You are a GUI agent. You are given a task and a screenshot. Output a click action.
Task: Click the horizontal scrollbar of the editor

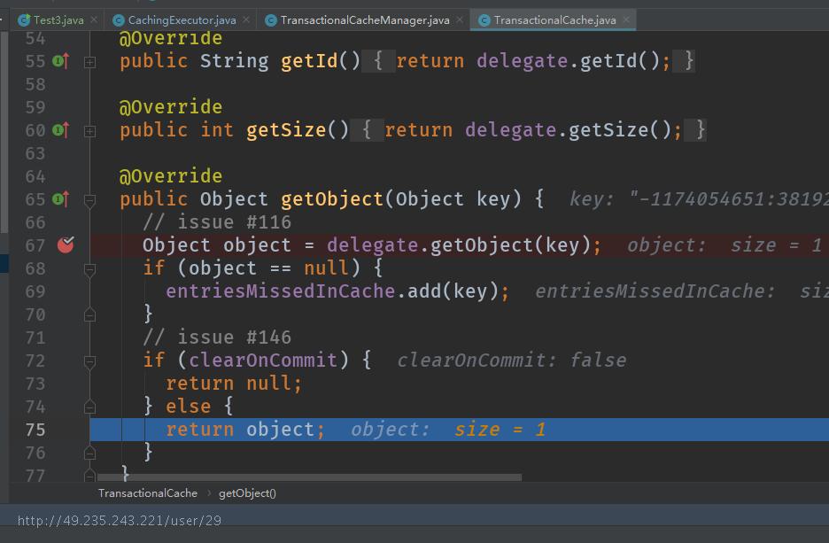[309, 477]
